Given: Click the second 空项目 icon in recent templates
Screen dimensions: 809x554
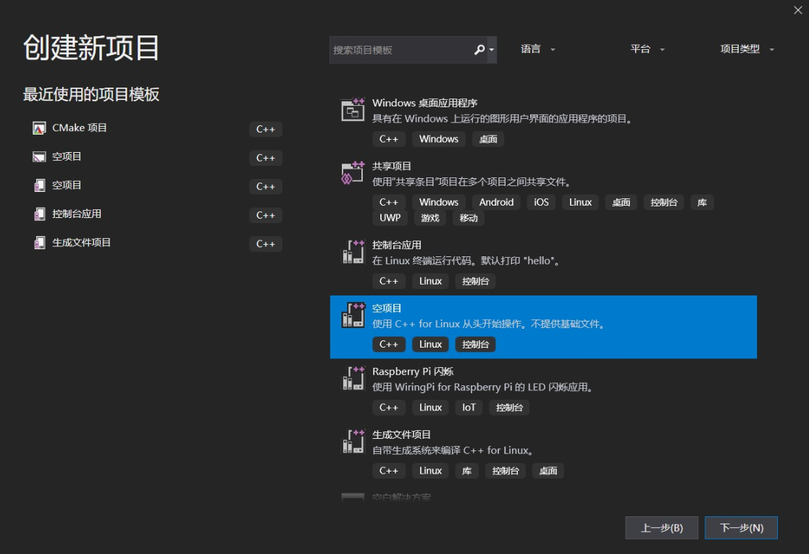Looking at the screenshot, I should [x=39, y=185].
